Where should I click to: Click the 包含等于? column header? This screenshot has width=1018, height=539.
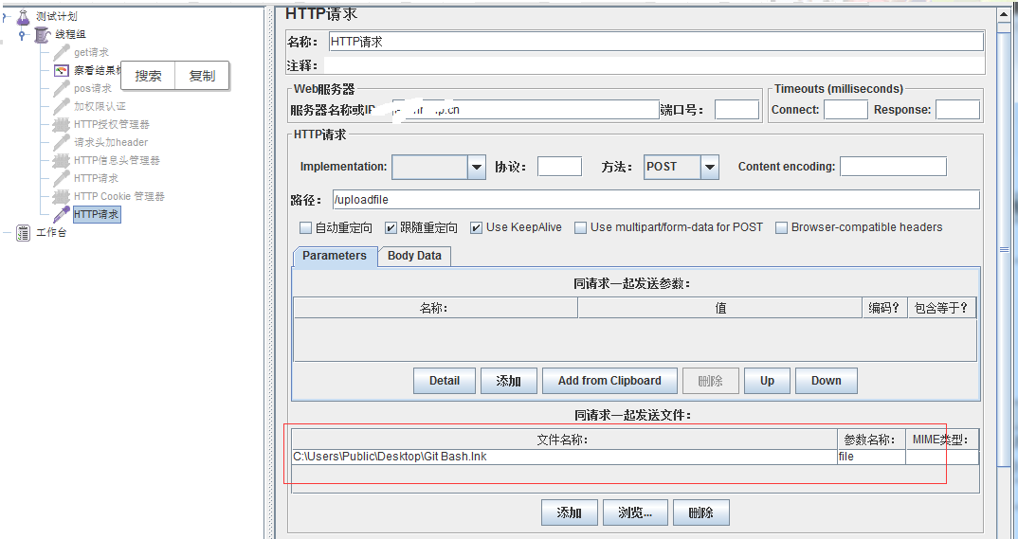[x=941, y=308]
